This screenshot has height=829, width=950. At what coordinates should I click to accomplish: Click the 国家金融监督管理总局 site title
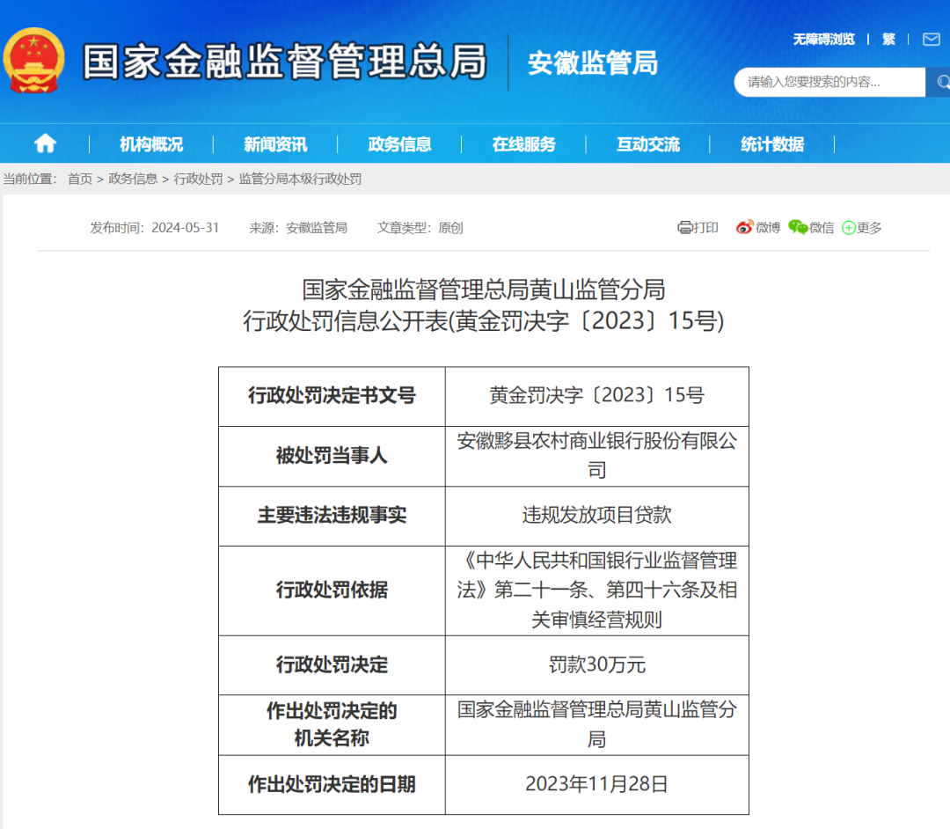[285, 62]
